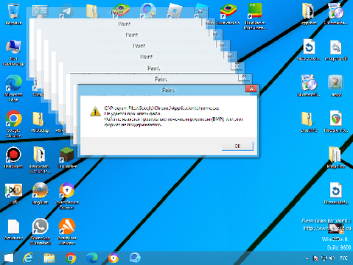Click the yellow warning triangle in the dialog
Image resolution: width=353 pixels, height=265 pixels.
pos(95,112)
